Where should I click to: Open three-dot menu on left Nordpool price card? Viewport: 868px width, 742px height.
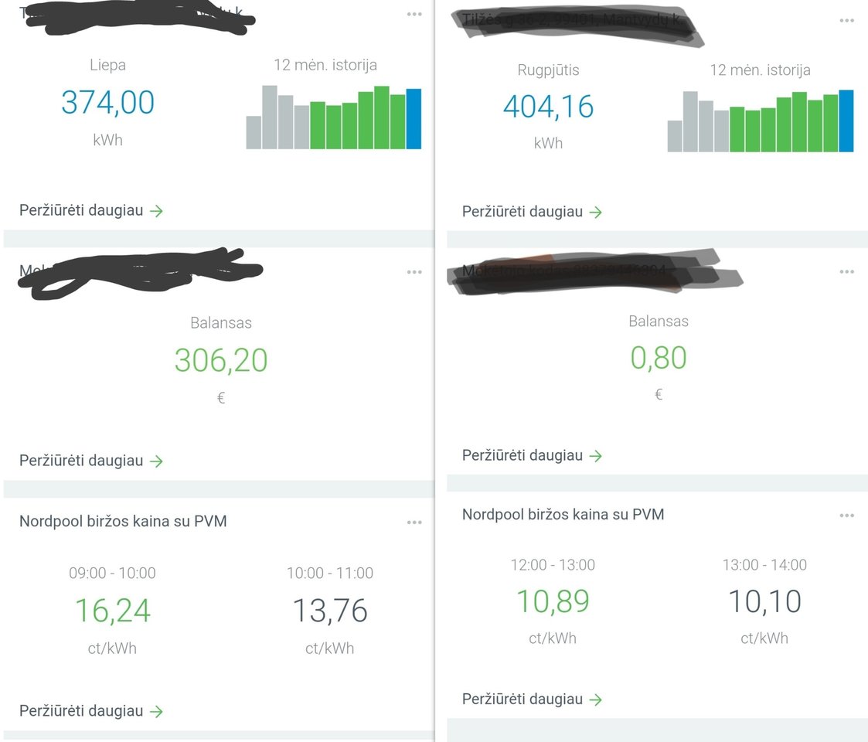[x=414, y=522]
